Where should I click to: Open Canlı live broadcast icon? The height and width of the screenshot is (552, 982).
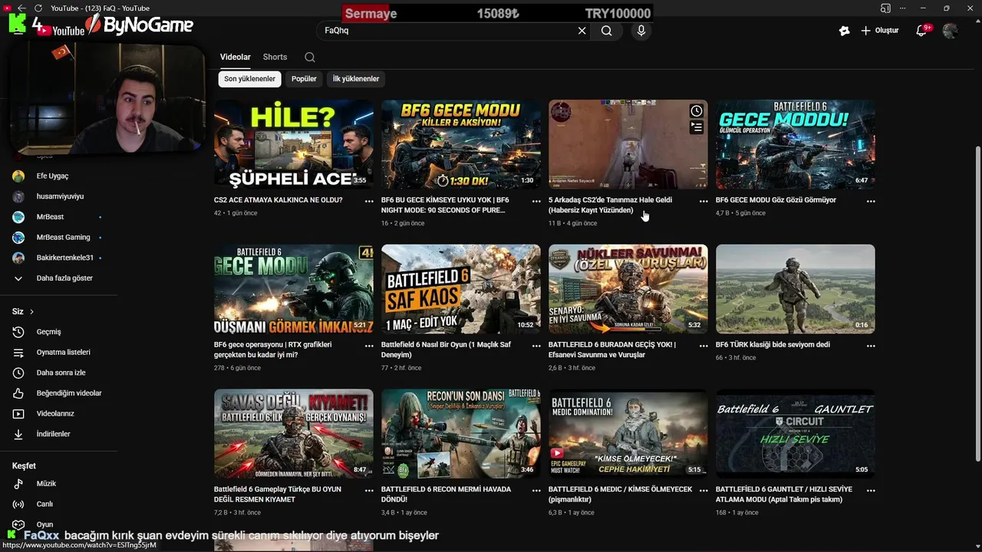(18, 504)
